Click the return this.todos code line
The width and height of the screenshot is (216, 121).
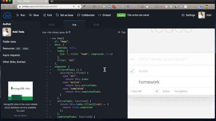(x=77, y=79)
